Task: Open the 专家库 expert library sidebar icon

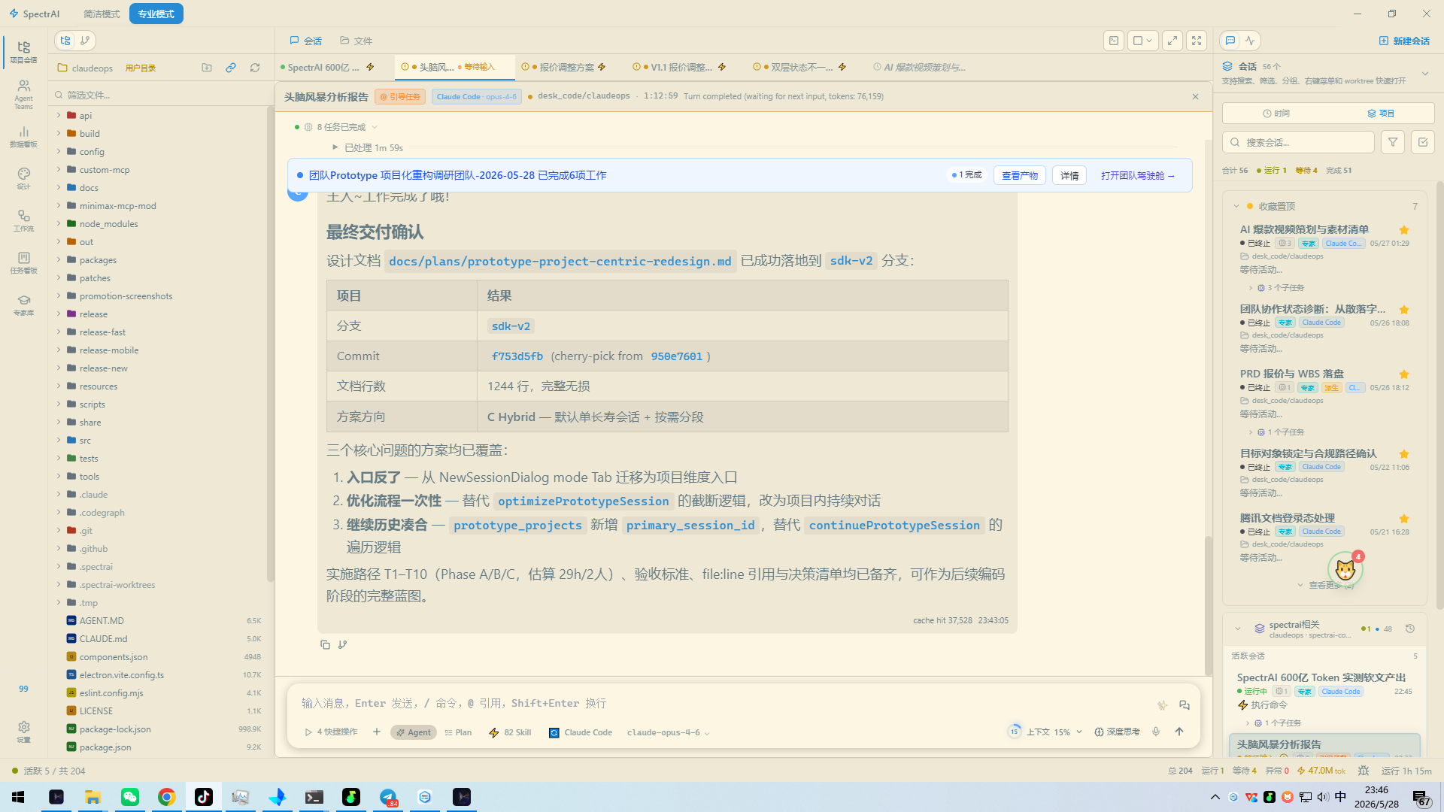Action: [23, 304]
